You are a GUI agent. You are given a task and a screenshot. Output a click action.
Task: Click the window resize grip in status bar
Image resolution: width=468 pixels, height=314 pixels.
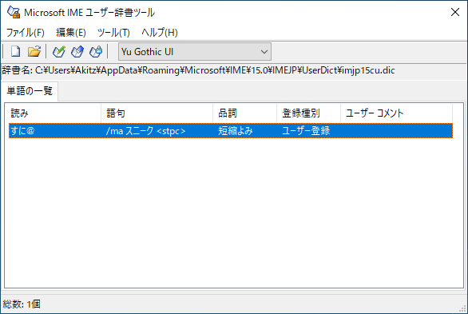click(x=463, y=309)
